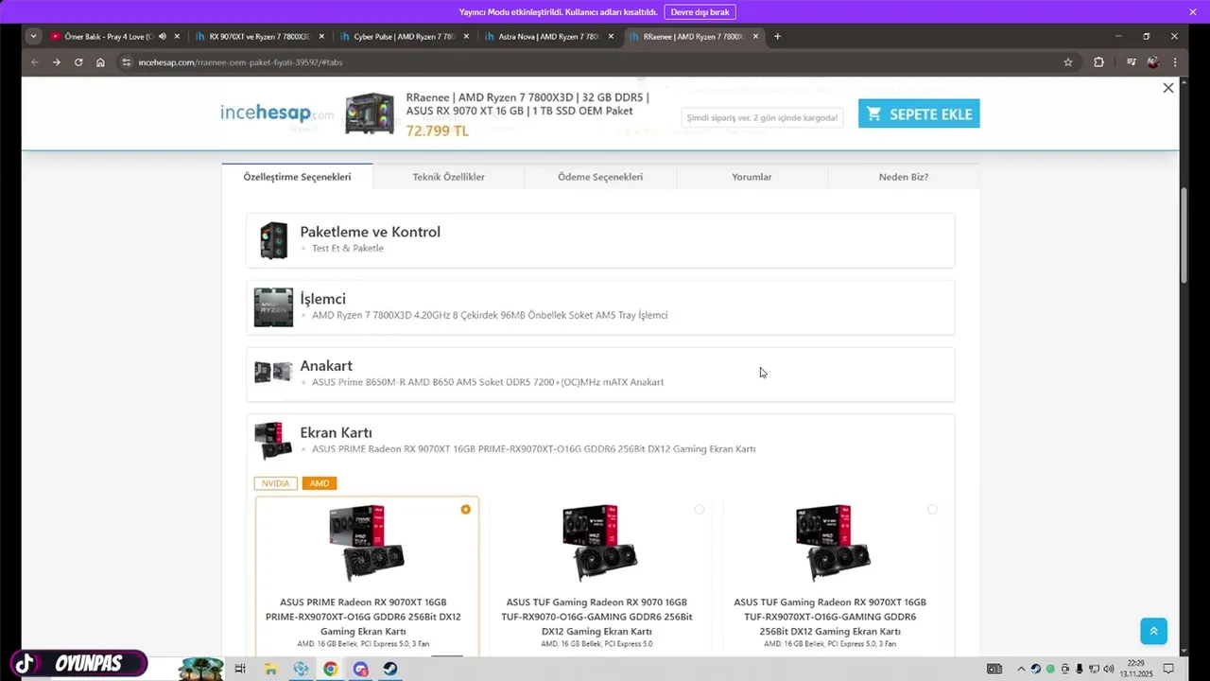Open the Chrome profile avatar

[1152, 62]
